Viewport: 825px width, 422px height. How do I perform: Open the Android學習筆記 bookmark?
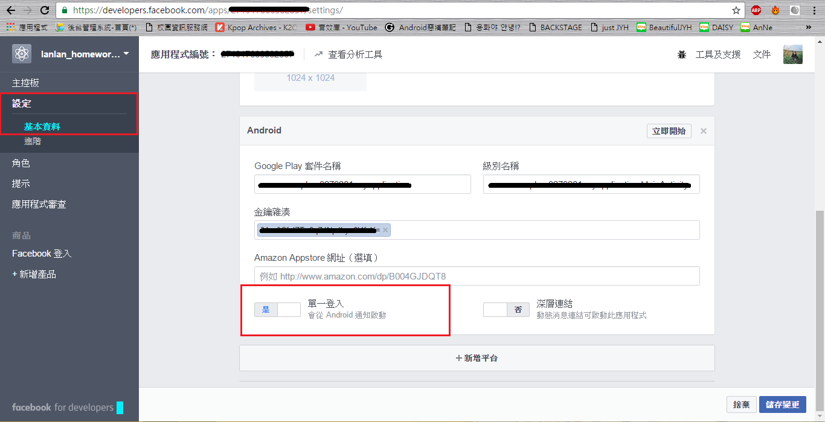pos(420,27)
